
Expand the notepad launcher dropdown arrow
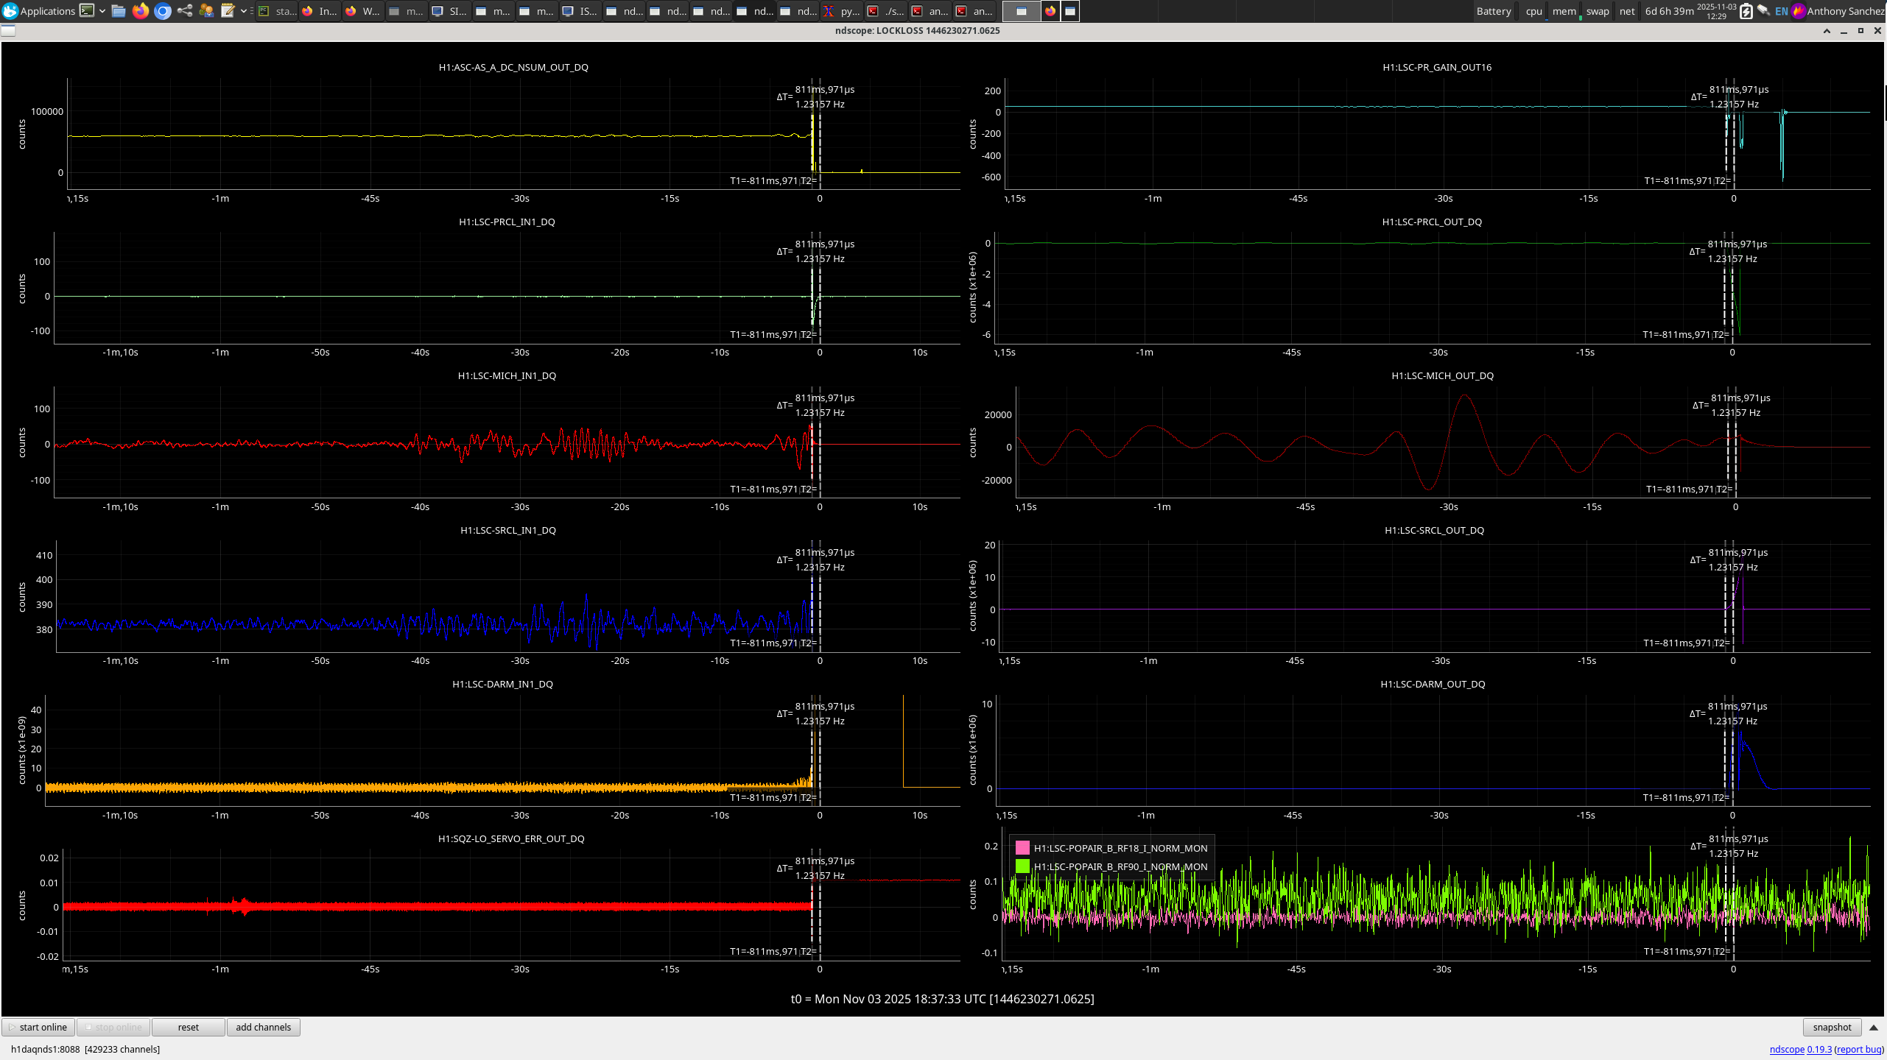point(243,10)
